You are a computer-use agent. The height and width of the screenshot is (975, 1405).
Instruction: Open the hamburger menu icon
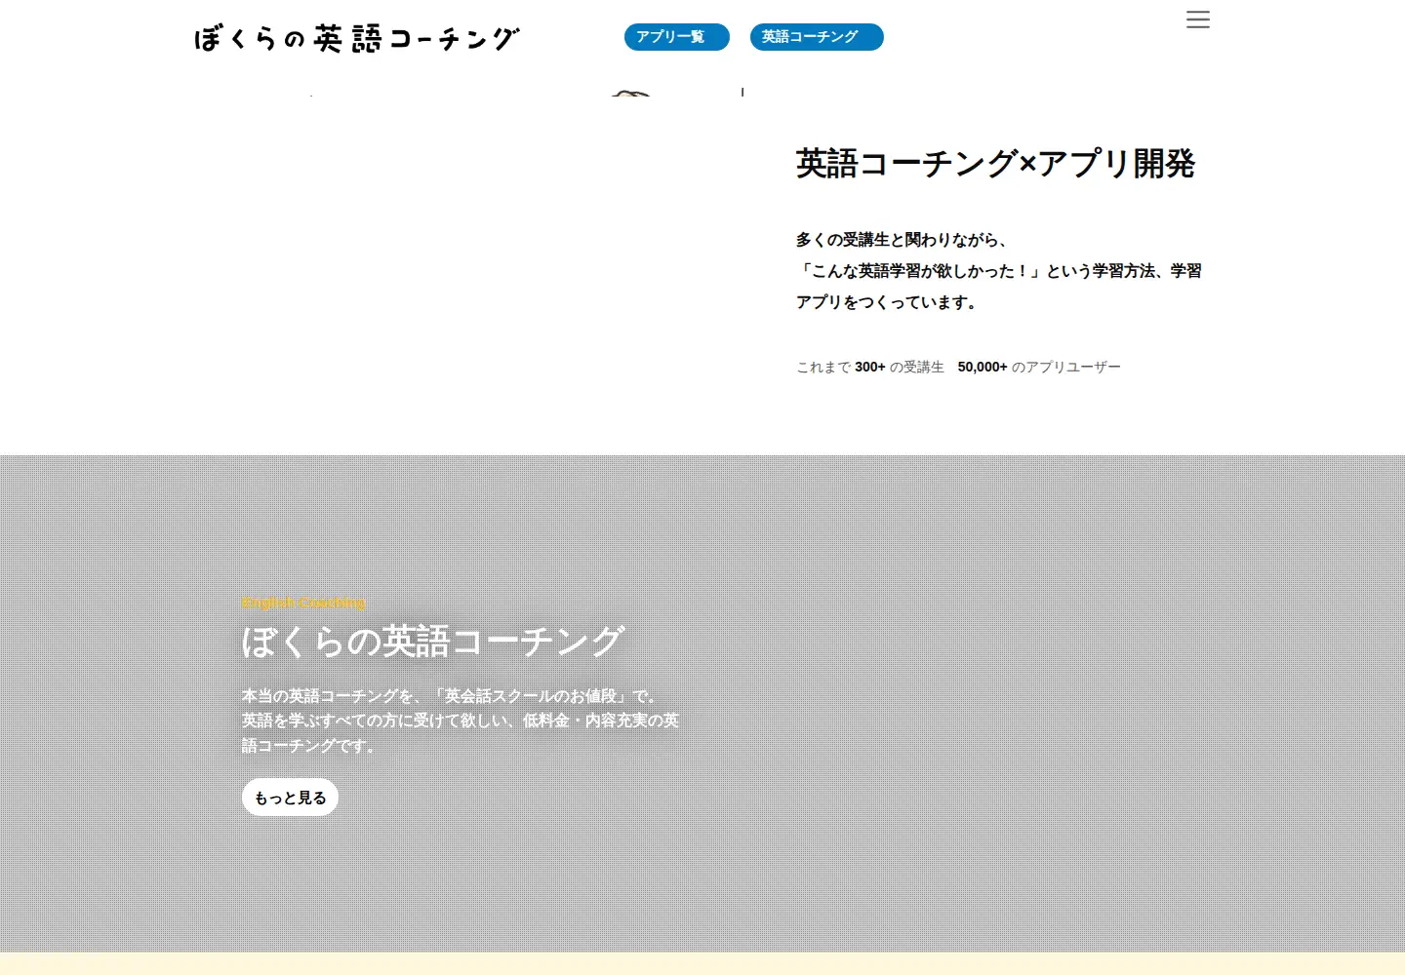pyautogui.click(x=1198, y=19)
